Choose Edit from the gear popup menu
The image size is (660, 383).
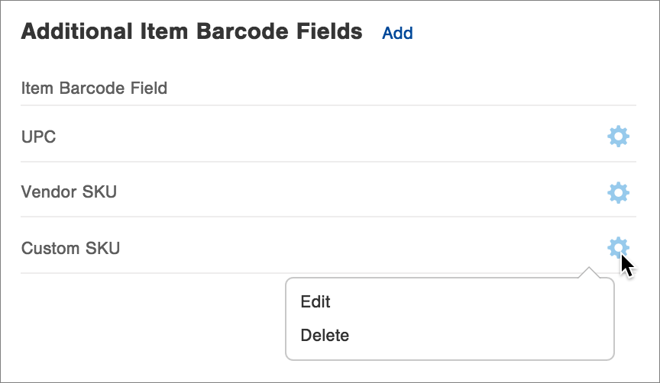pyautogui.click(x=315, y=301)
